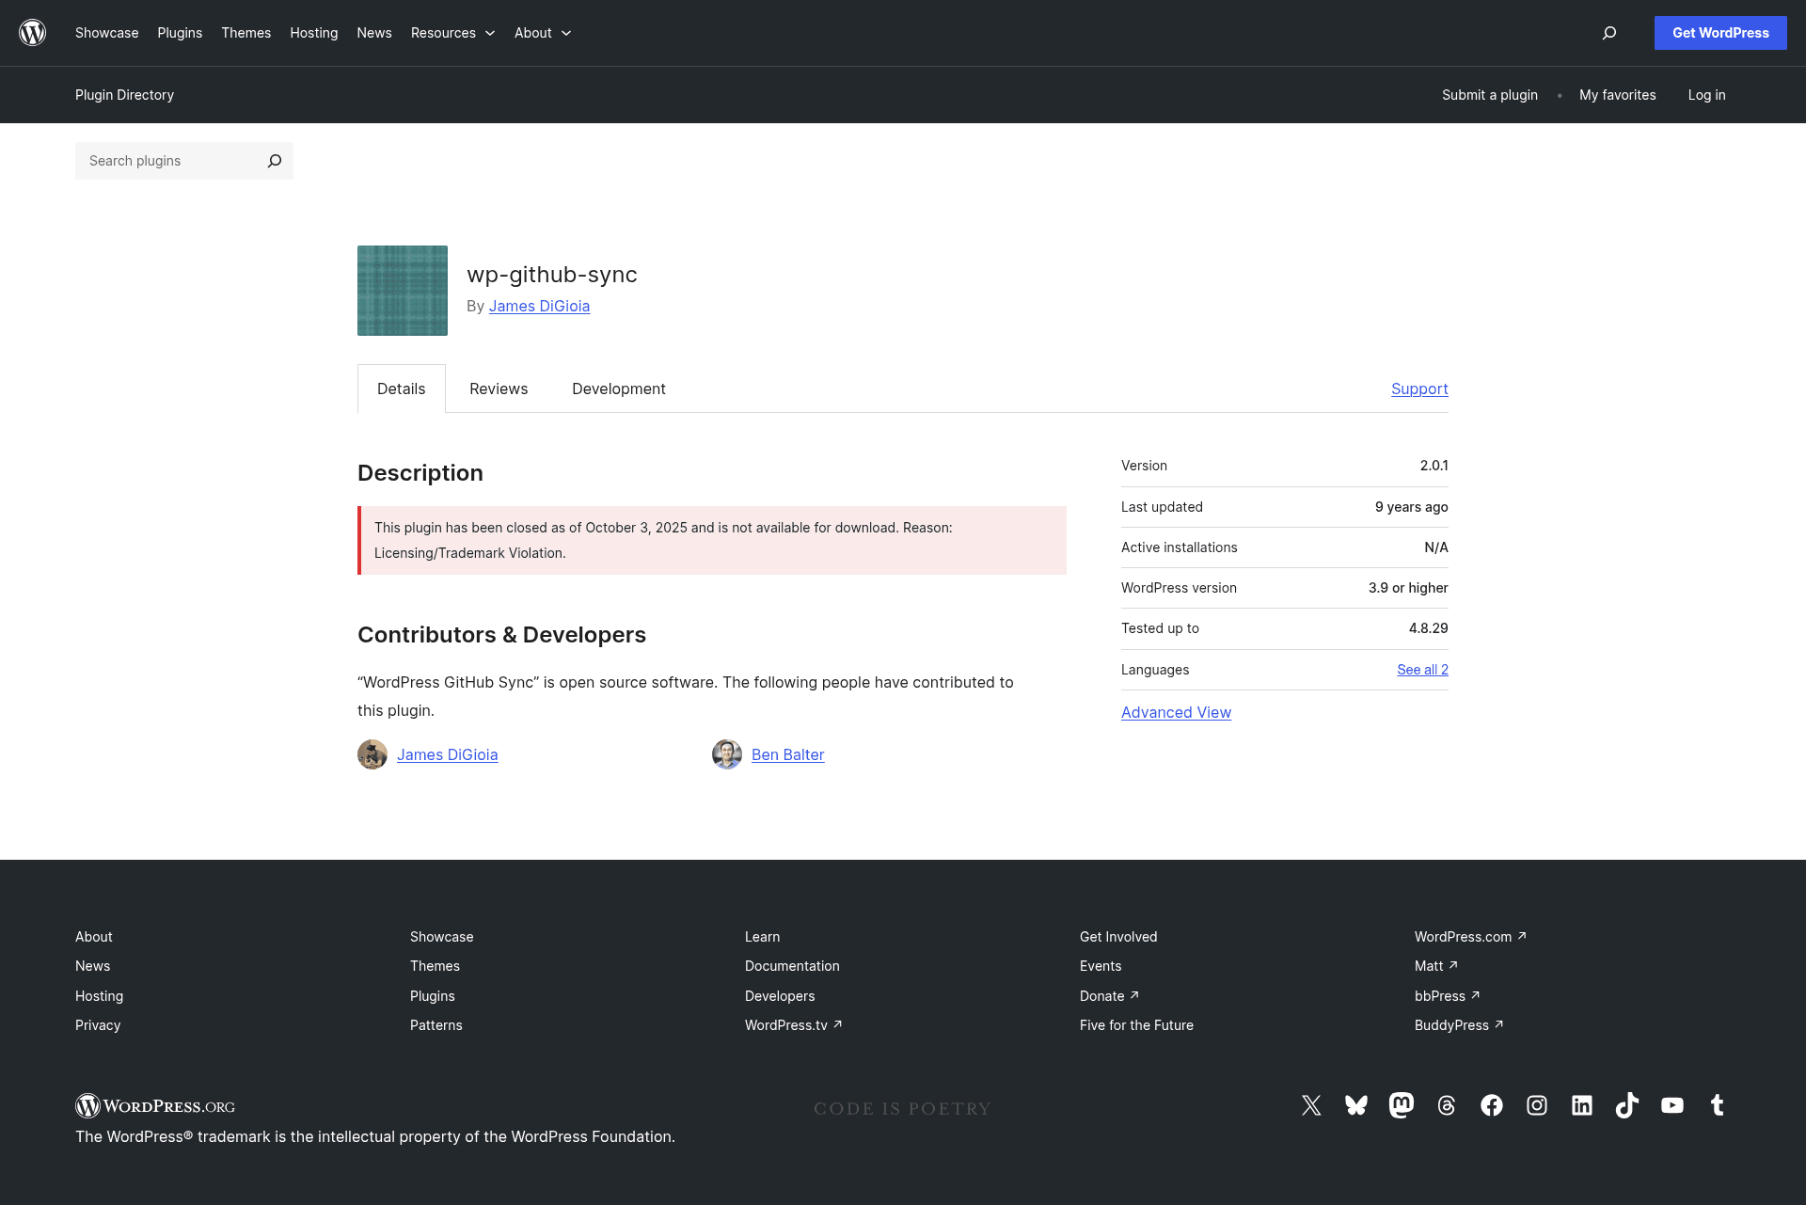Open Patterns link in the footer

(436, 1025)
